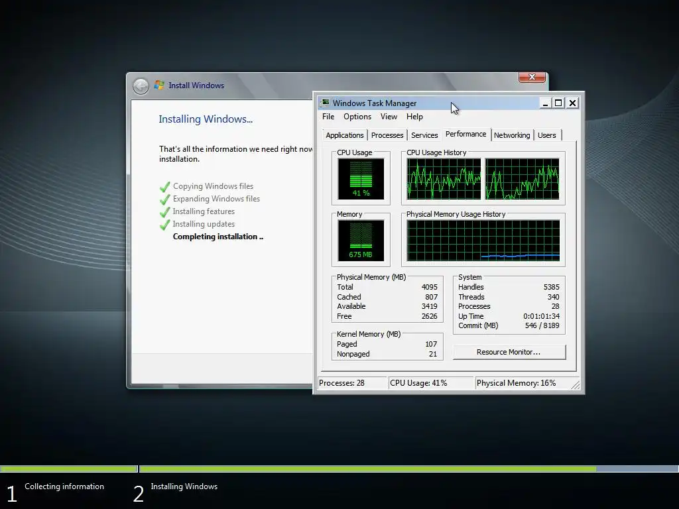Click step 1 'Collecting information' label

pyautogui.click(x=64, y=486)
